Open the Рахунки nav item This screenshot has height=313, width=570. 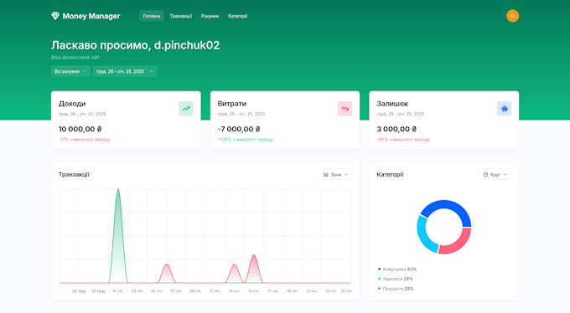pyautogui.click(x=210, y=16)
